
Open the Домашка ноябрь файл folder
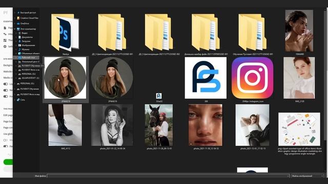coord(206,32)
